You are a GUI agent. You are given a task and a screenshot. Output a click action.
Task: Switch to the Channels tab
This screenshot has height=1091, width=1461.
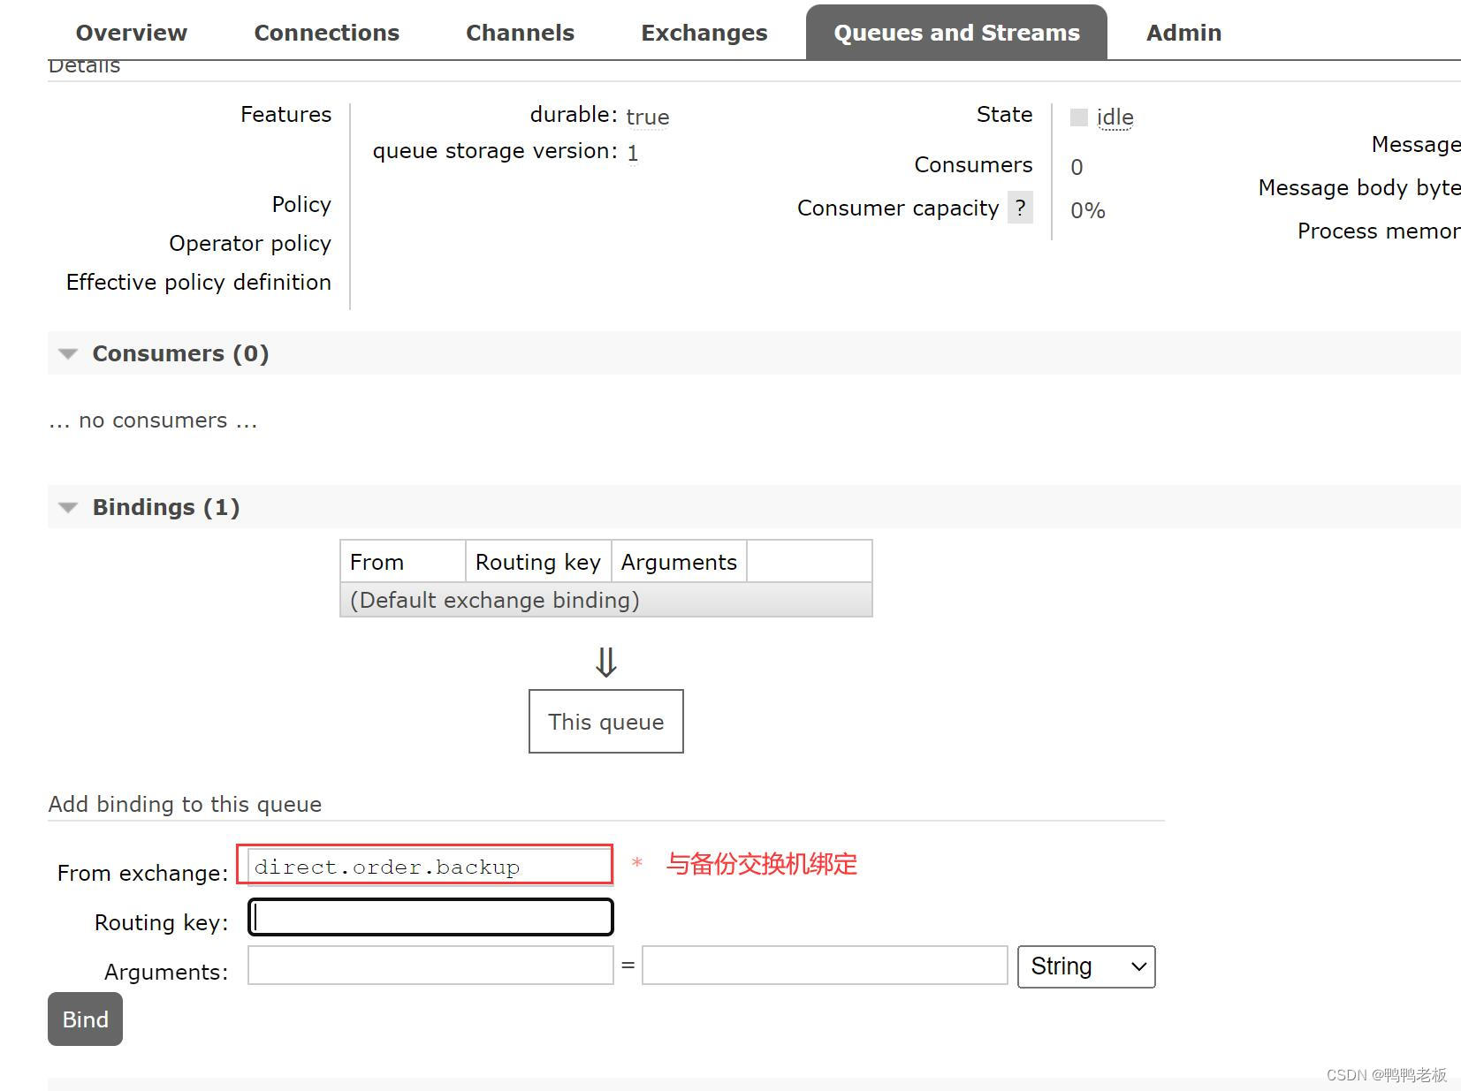pyautogui.click(x=520, y=32)
